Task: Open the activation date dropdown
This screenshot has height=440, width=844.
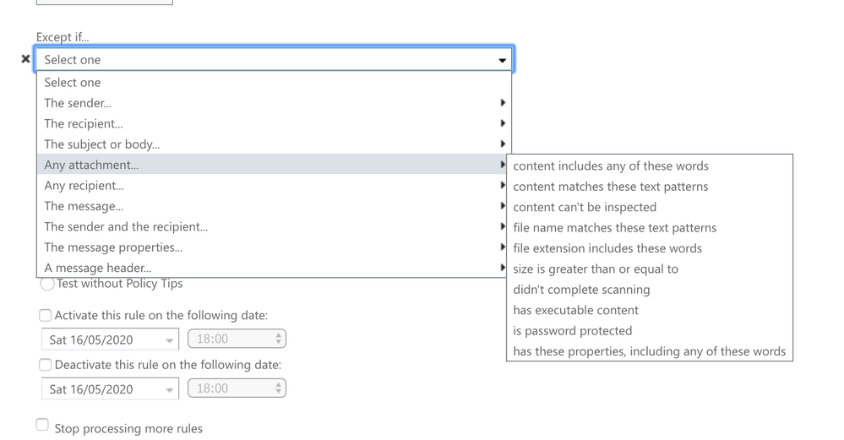Action: [x=110, y=340]
